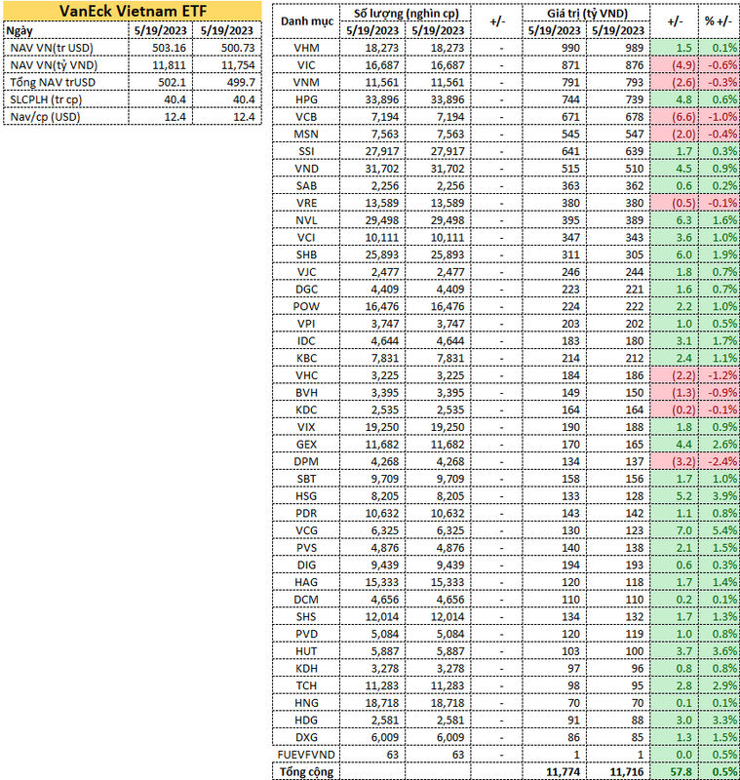
Task: Click the Tổng cộng total row label
Action: [306, 772]
